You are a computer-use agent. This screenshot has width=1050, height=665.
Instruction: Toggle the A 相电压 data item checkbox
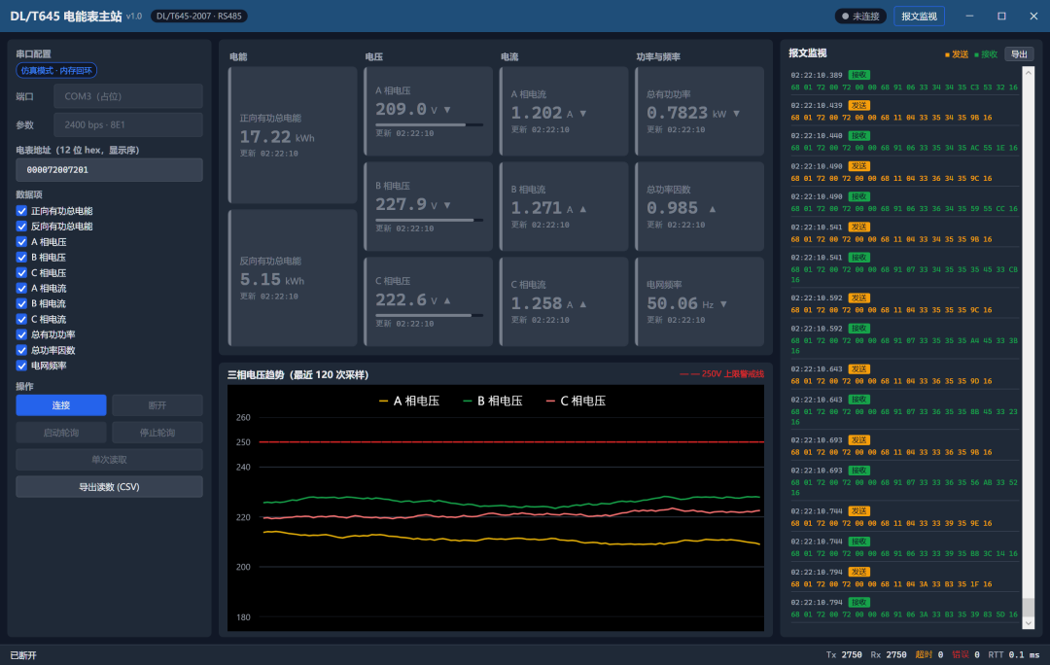[22, 242]
